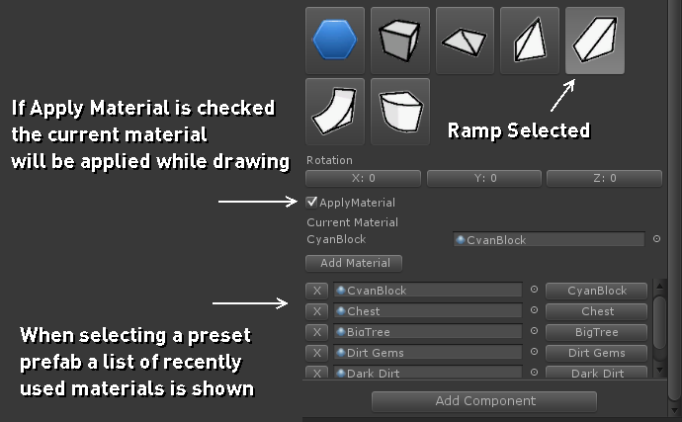Open object picker for Chest material row
The width and height of the screenshot is (682, 422).
[534, 311]
